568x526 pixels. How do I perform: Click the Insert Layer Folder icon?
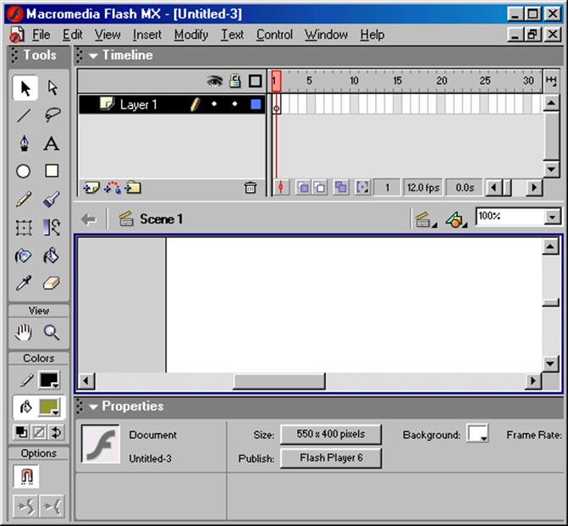pyautogui.click(x=133, y=188)
